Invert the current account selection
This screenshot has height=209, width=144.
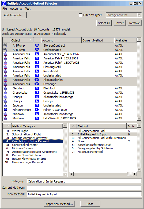click(x=119, y=23)
